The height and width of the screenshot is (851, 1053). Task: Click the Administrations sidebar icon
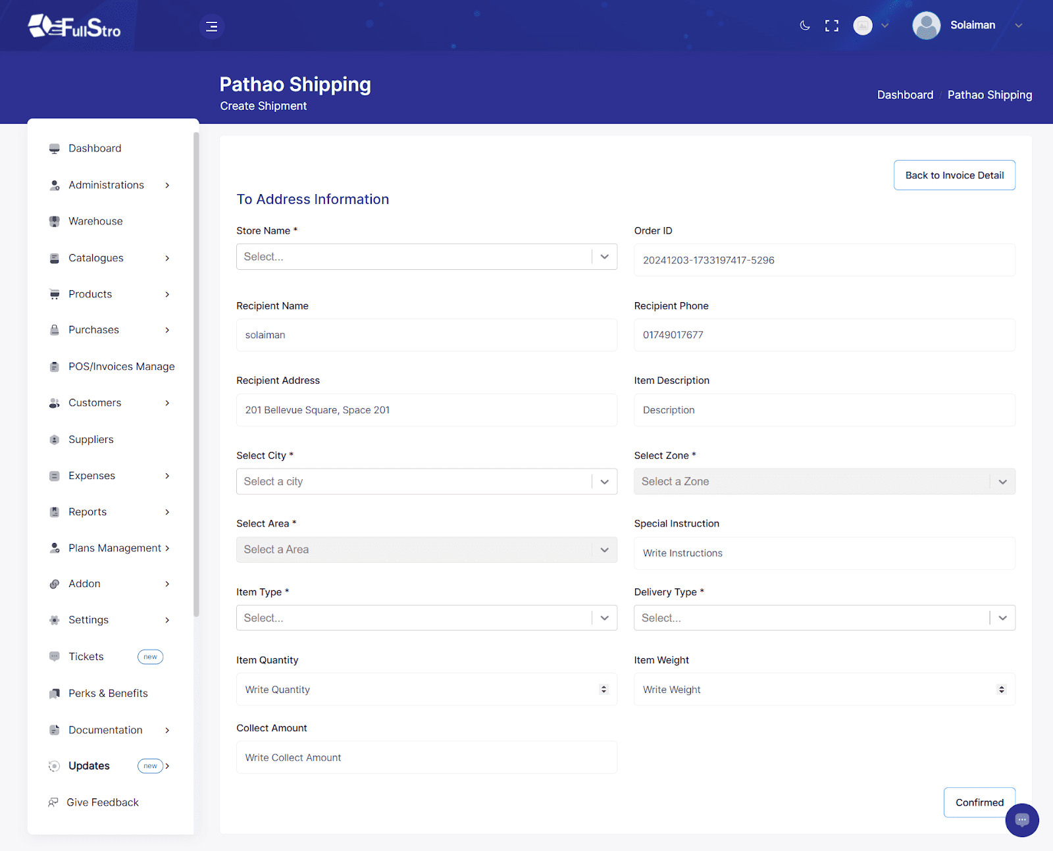(x=55, y=186)
